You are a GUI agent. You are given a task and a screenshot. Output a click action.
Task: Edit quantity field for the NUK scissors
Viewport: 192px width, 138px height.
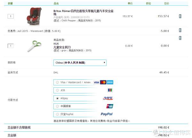[11, 46]
